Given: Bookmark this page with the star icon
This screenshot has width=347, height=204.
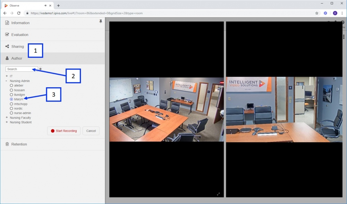Looking at the screenshot, I should pos(317,13).
